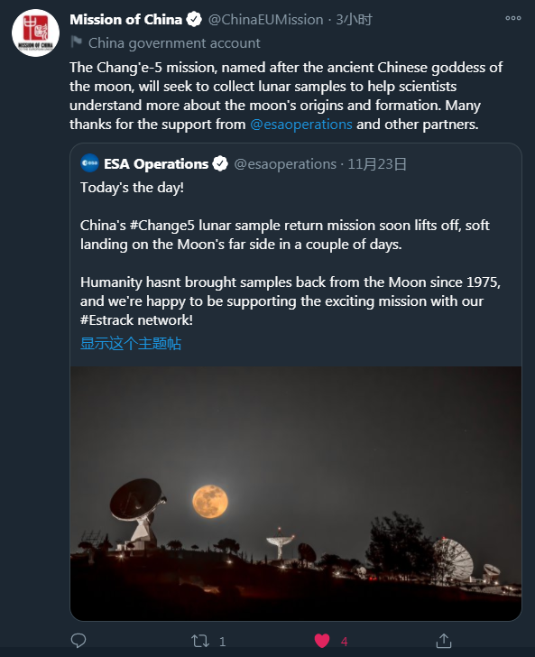Open the three-dot more options menu
Image resolution: width=535 pixels, height=657 pixels.
click(x=512, y=18)
